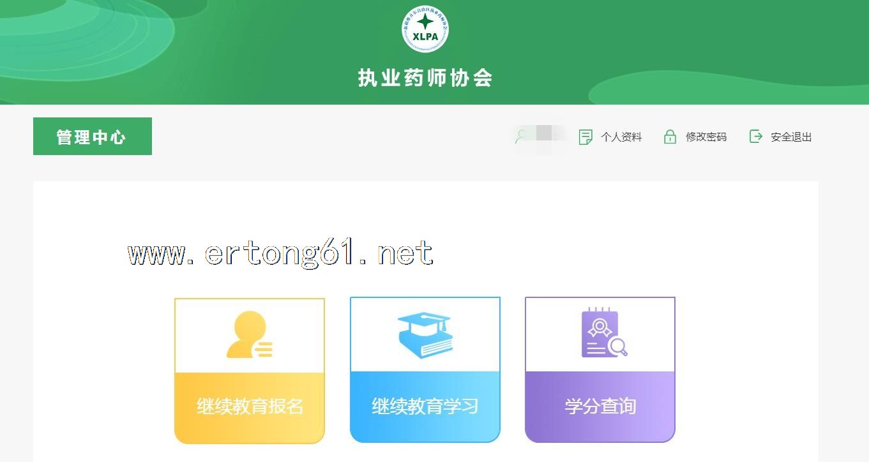Click the yellow person registration icon

click(x=250, y=334)
